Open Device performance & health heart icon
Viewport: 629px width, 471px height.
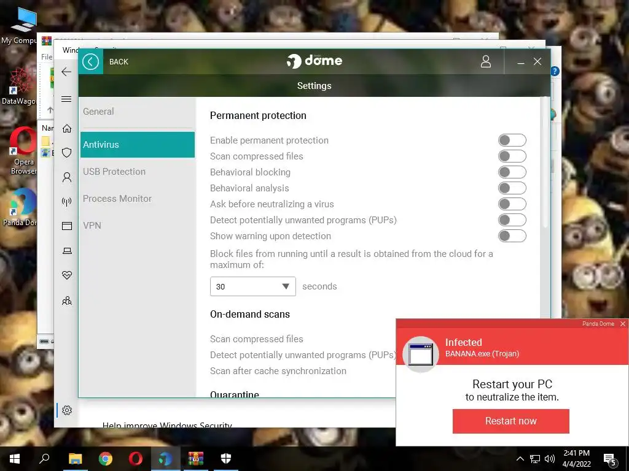click(x=67, y=275)
